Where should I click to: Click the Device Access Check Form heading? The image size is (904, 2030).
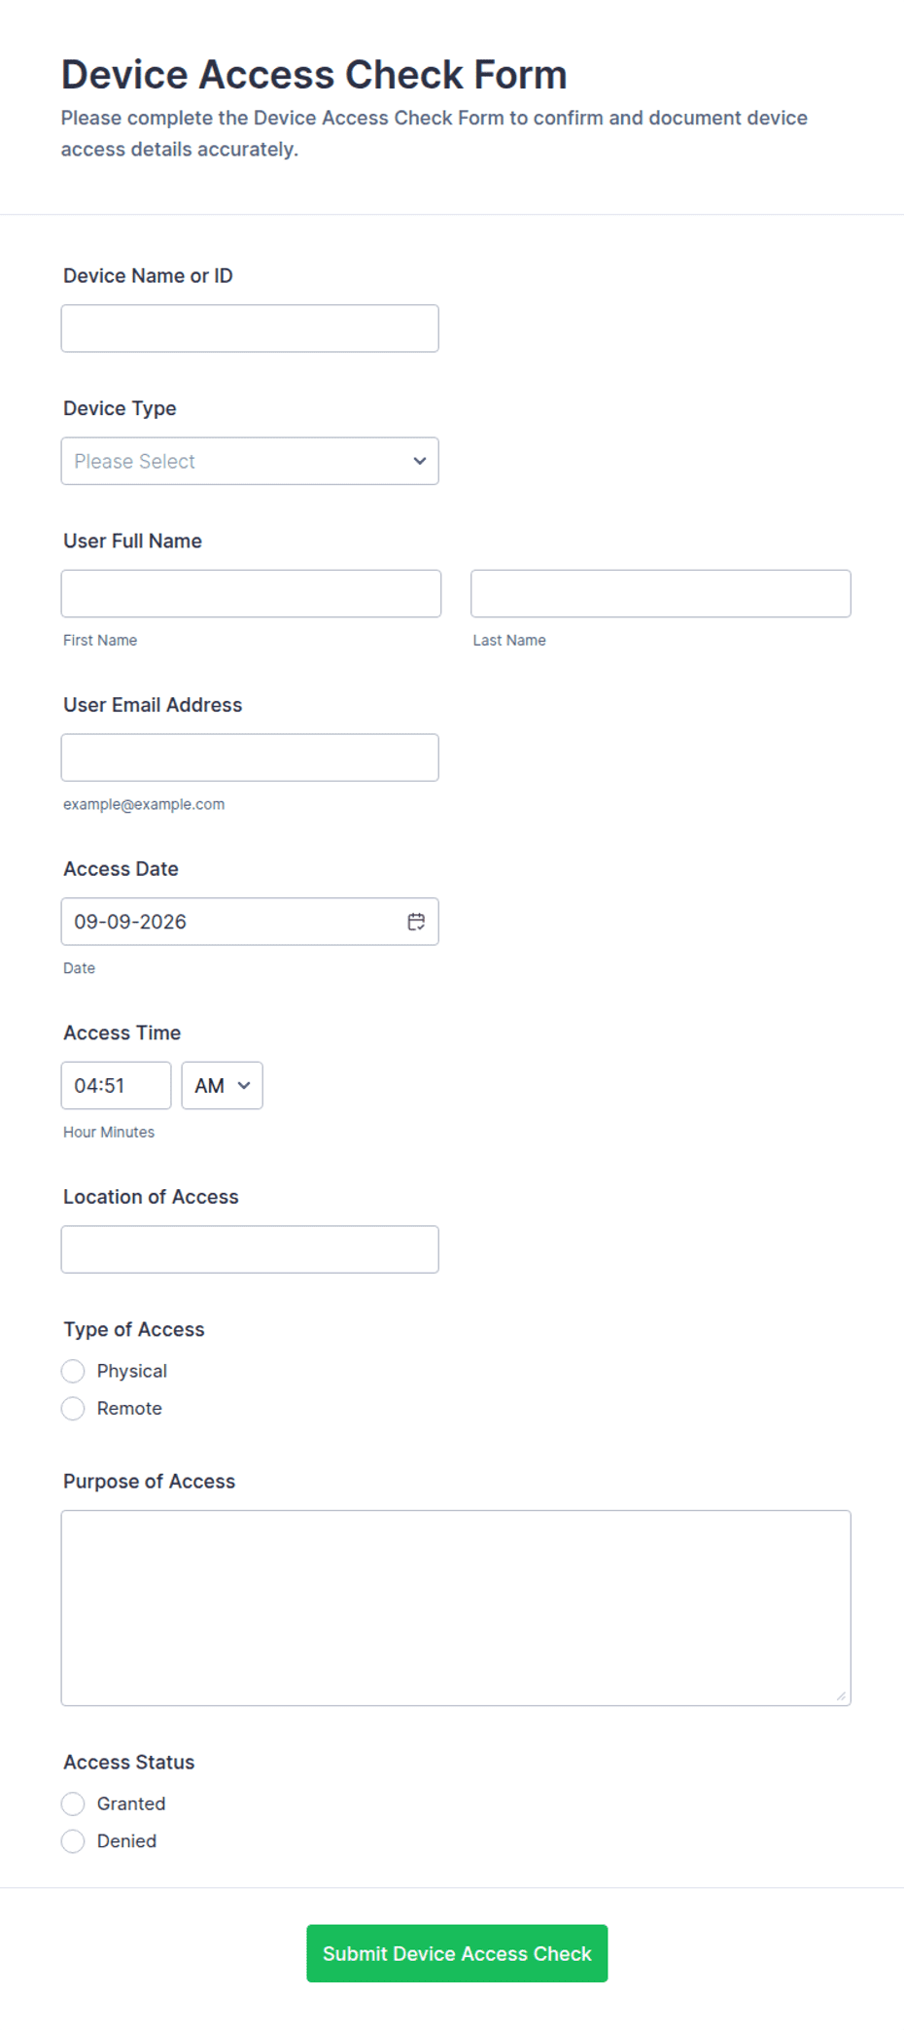tap(314, 75)
